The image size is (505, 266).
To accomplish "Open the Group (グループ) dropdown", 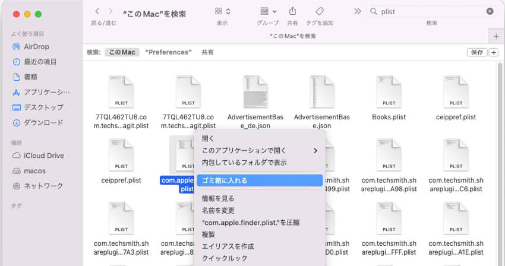I will click(x=269, y=11).
